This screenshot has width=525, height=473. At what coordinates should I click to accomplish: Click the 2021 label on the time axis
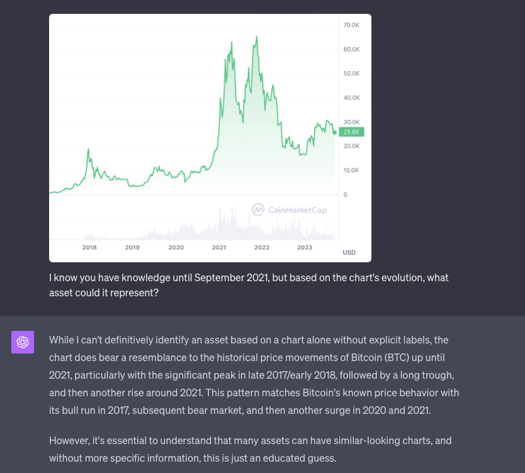click(x=219, y=248)
